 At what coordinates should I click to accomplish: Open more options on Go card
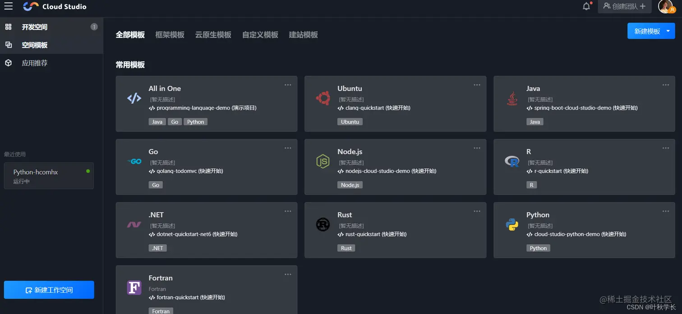288,148
